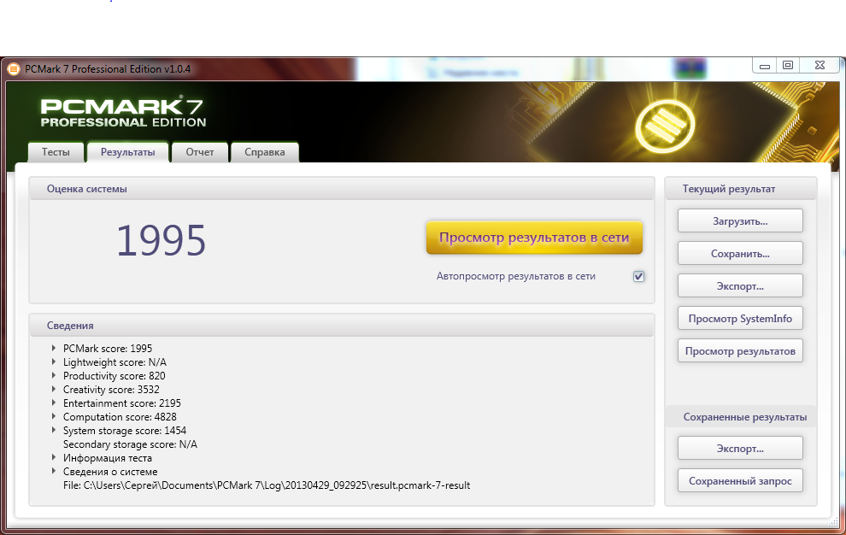Click the Сохранить... button

(740, 253)
